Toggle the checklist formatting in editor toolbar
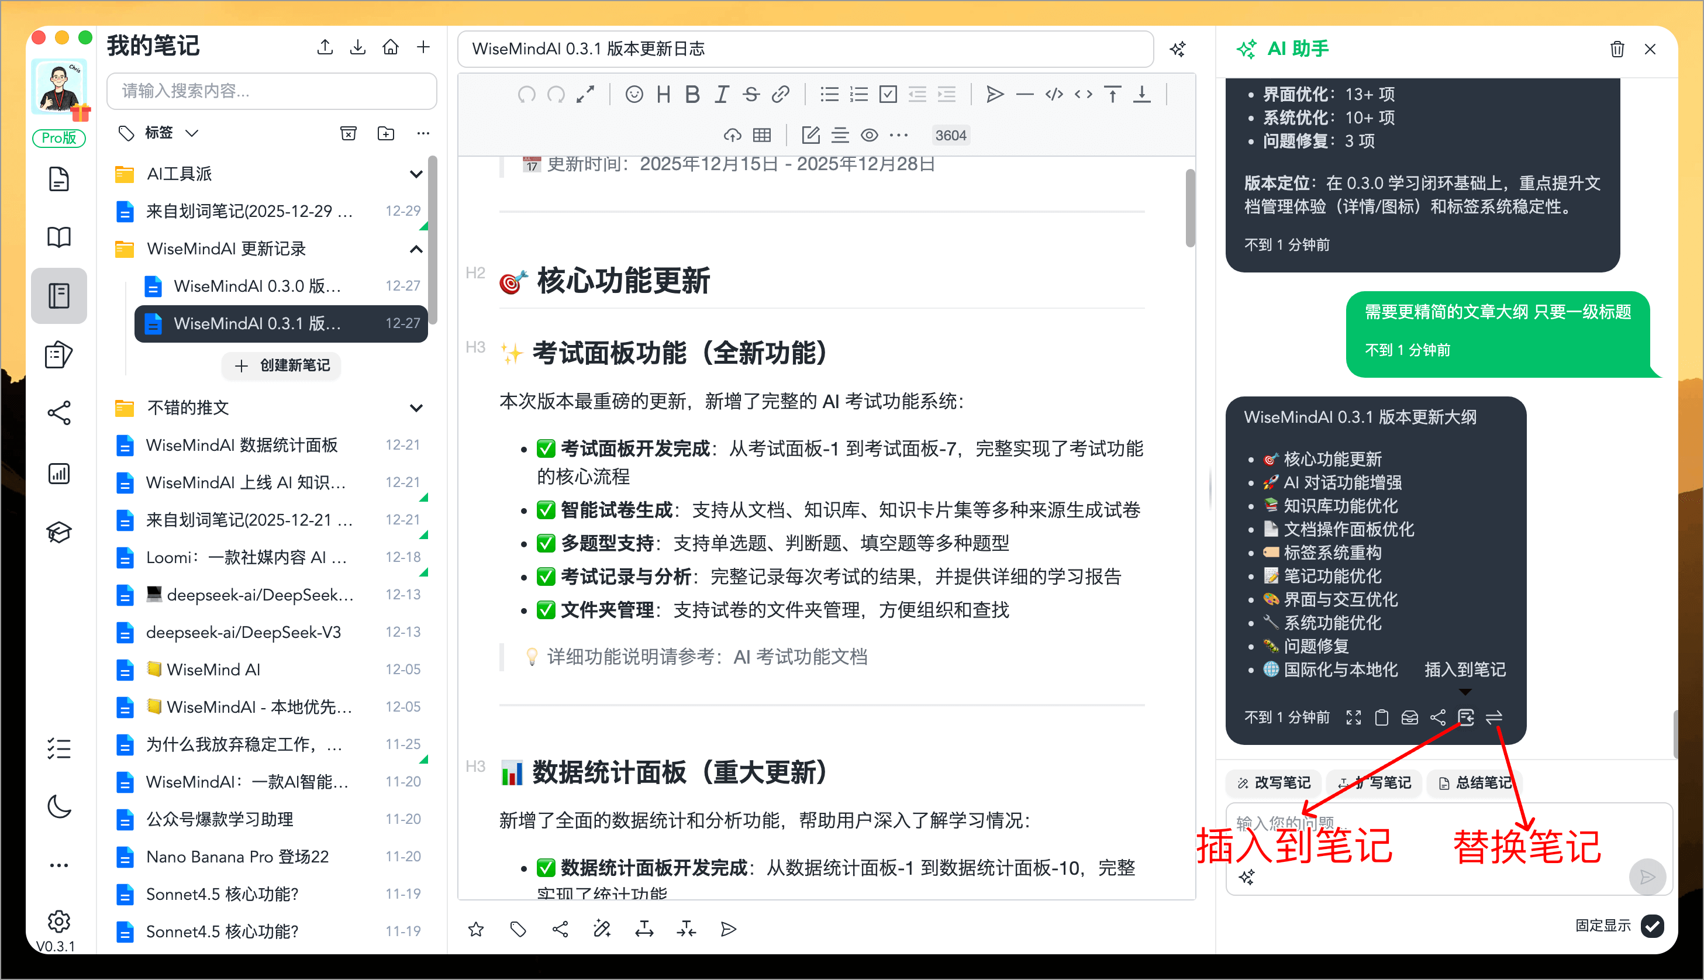 [x=887, y=94]
